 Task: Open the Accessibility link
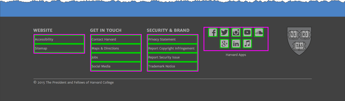tap(59, 39)
